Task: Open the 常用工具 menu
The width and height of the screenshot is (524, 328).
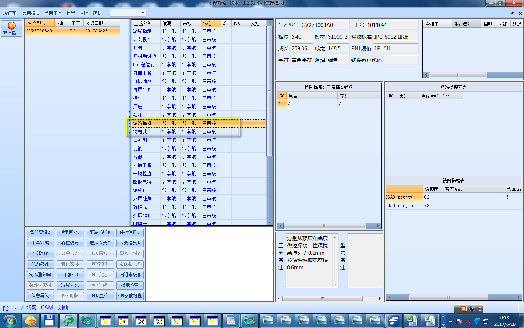Action: (x=53, y=13)
